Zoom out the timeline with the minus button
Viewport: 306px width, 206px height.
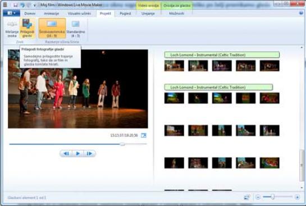tap(258, 197)
